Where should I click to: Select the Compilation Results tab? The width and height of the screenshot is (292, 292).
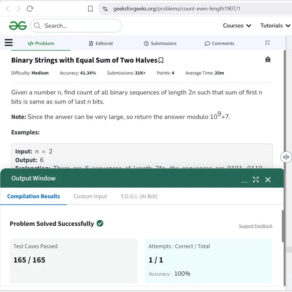click(33, 196)
